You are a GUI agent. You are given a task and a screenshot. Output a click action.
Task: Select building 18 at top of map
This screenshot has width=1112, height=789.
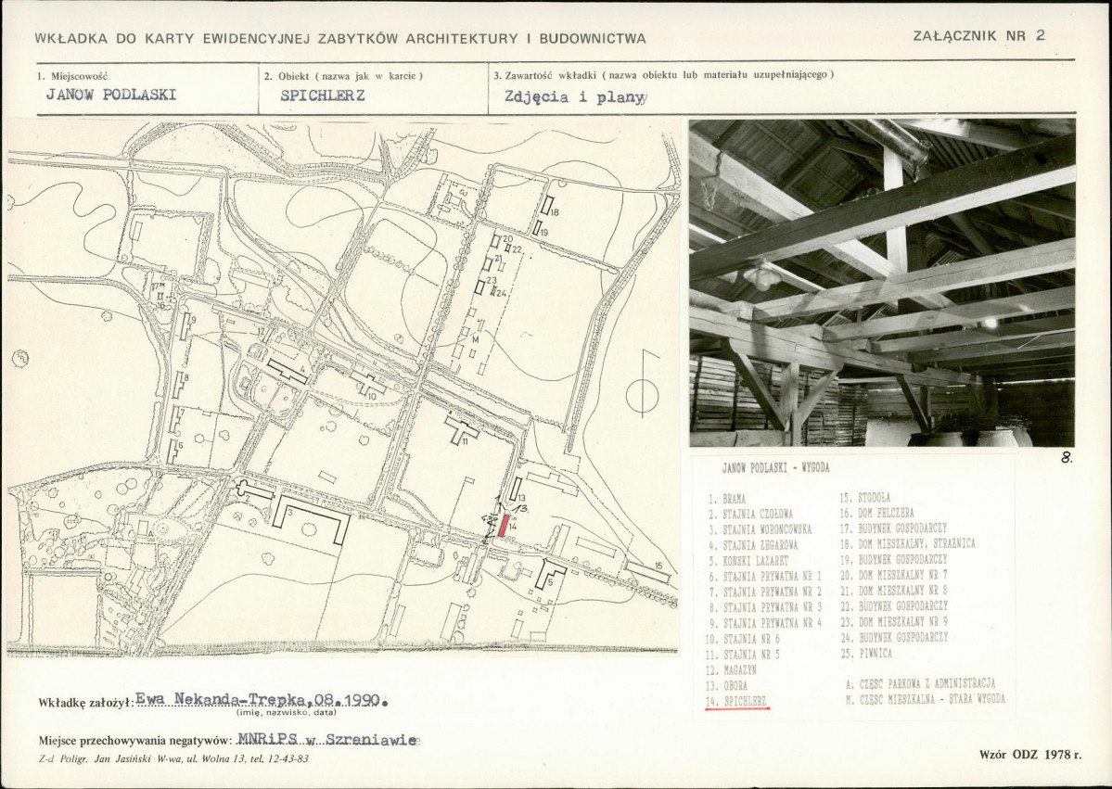click(548, 207)
